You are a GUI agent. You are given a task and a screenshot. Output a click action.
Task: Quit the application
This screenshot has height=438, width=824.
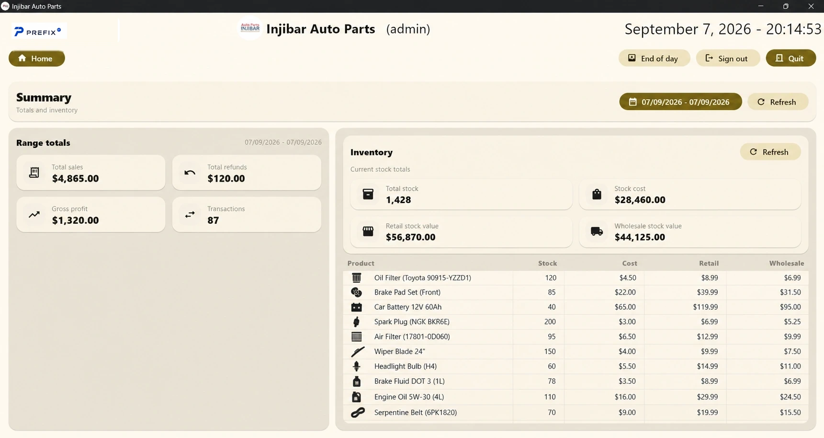point(790,58)
